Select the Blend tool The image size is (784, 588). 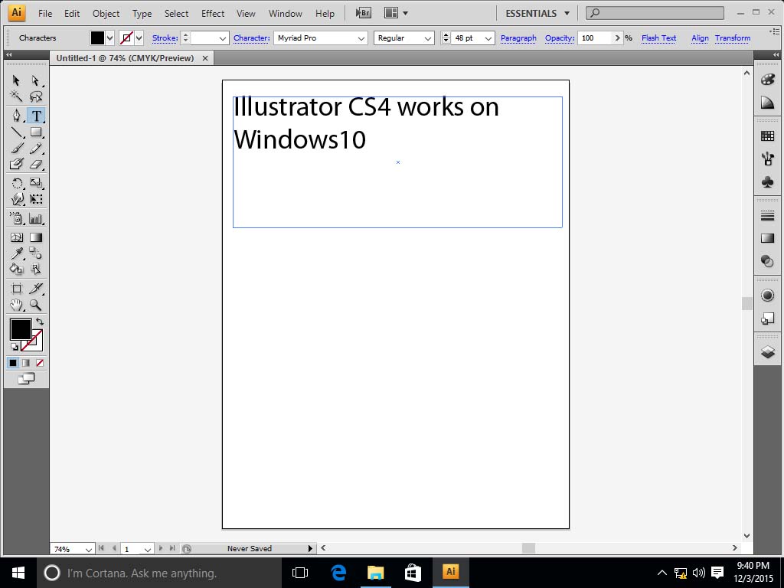coord(36,253)
